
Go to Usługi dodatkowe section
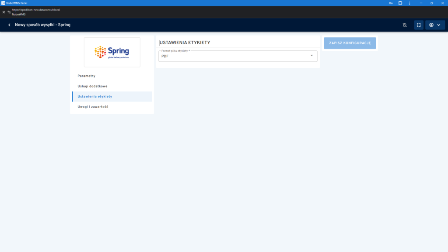pyautogui.click(x=92, y=86)
